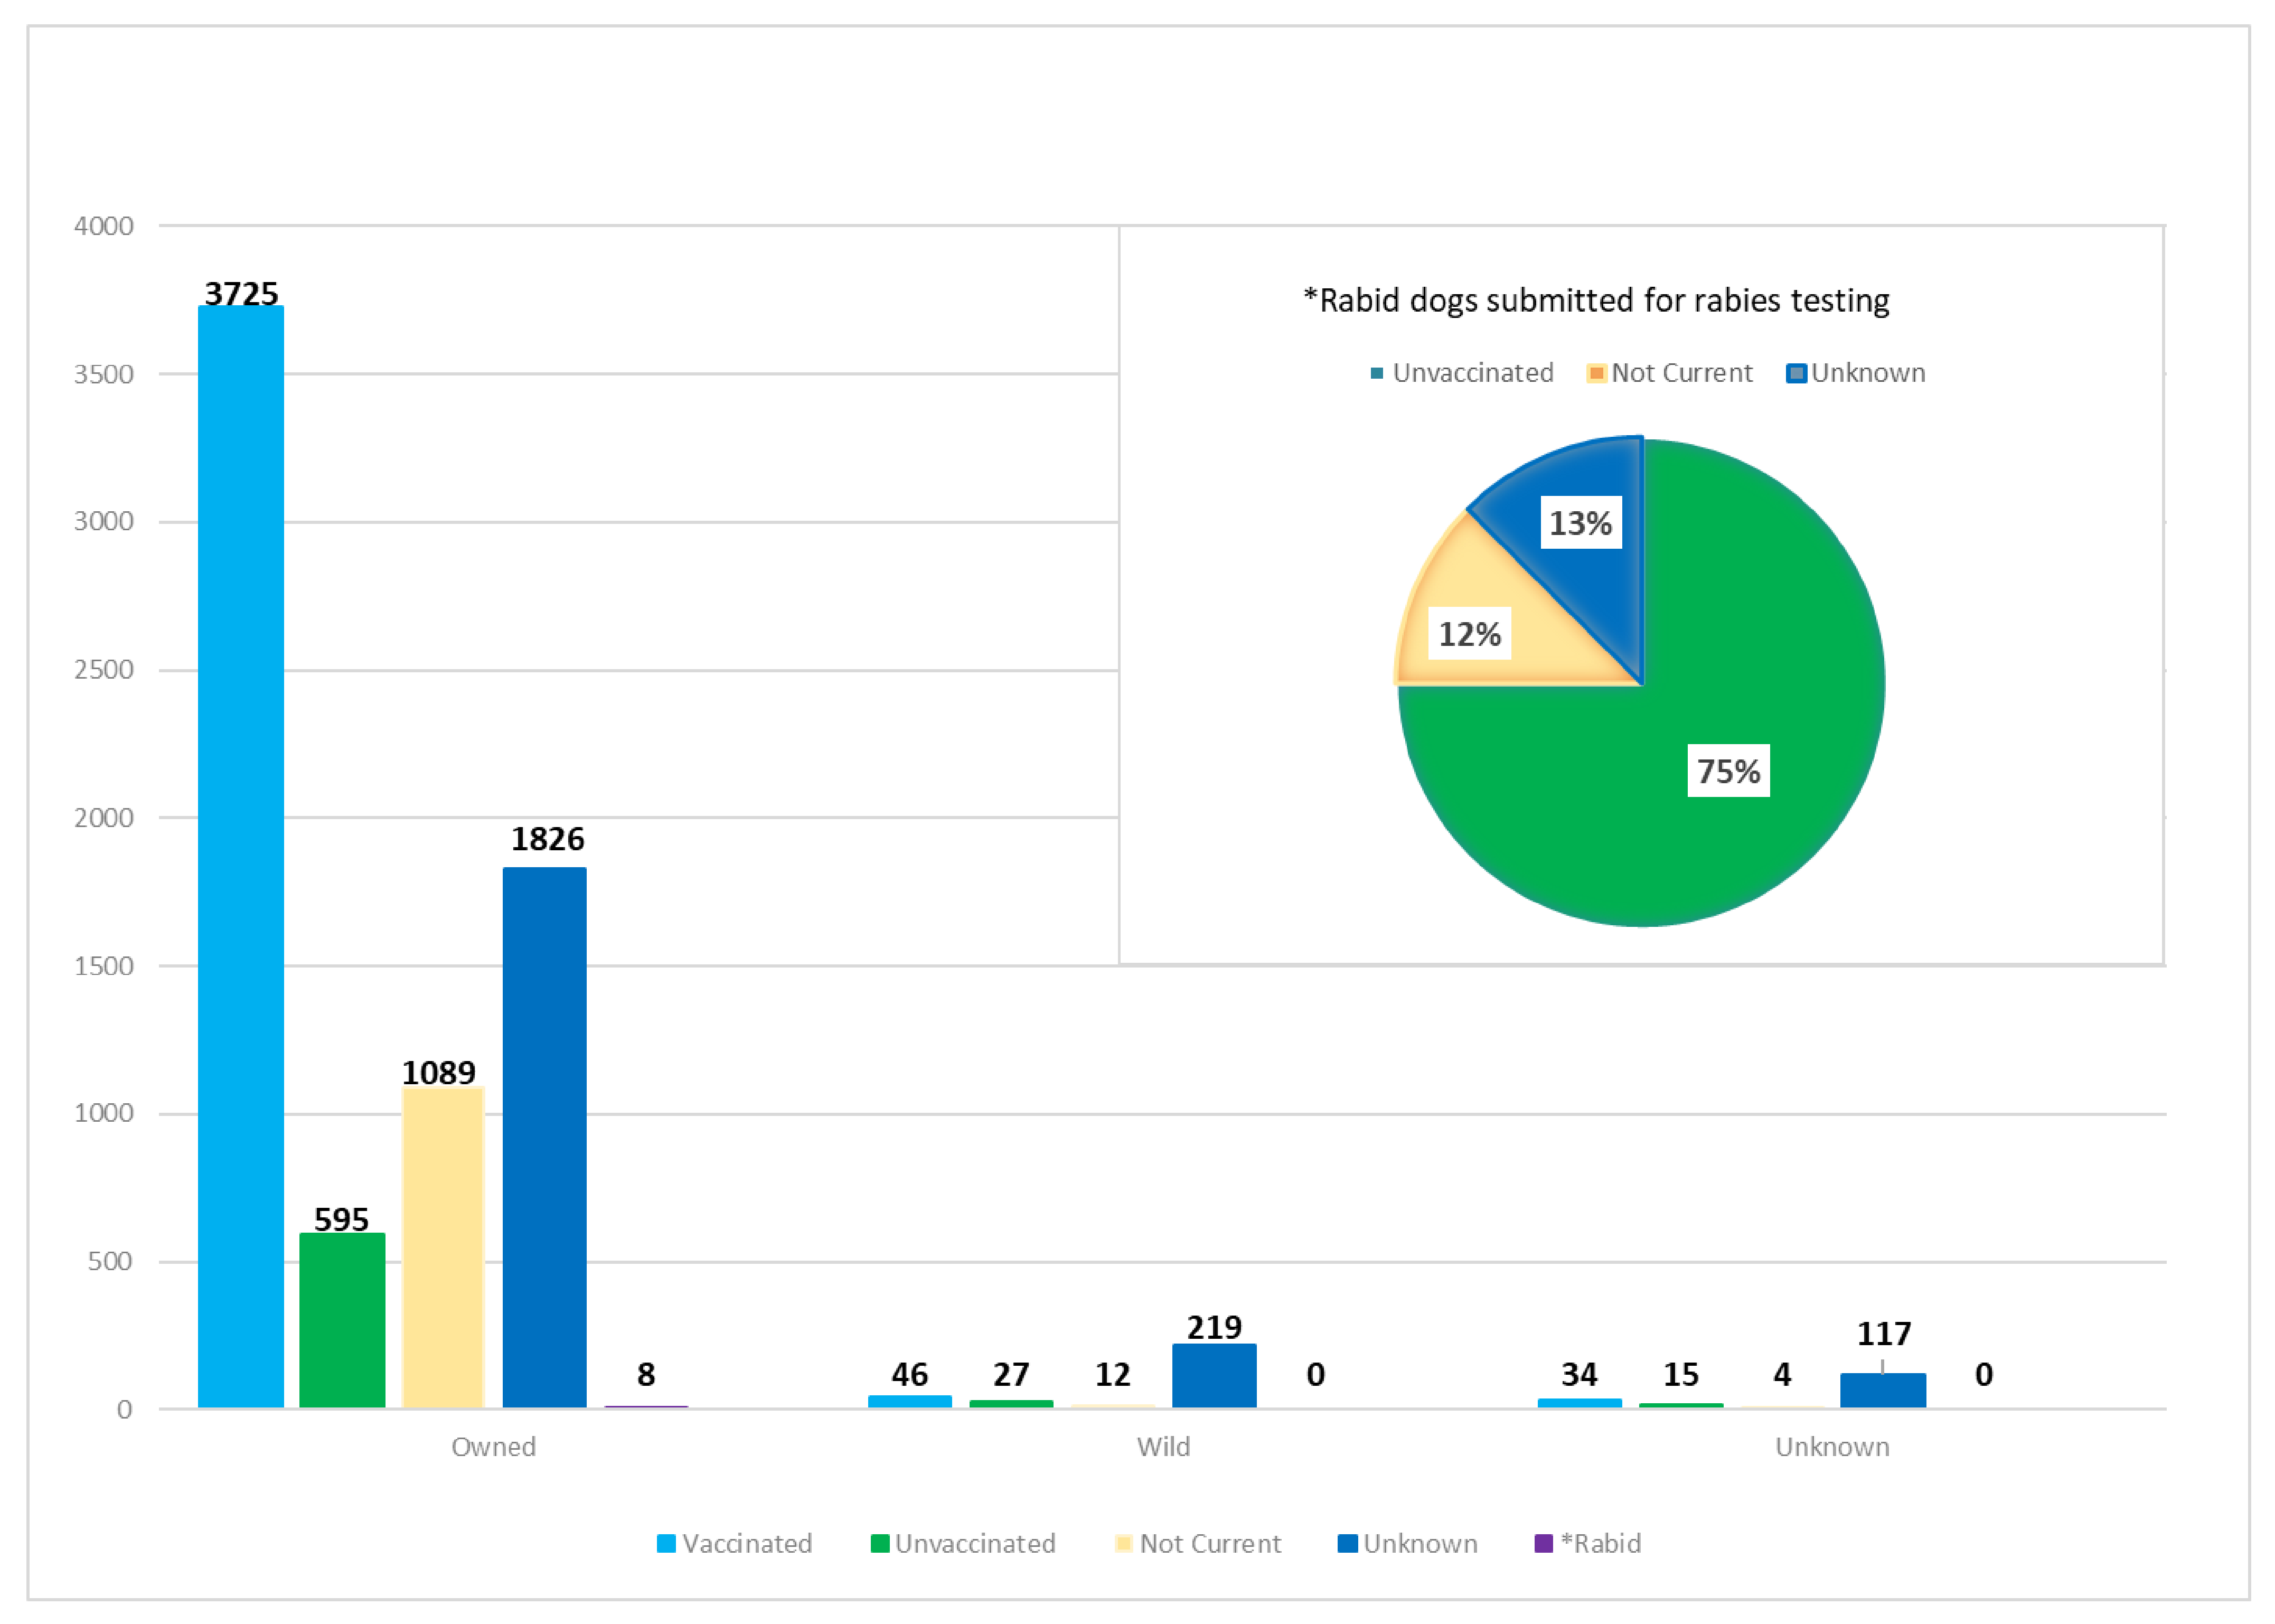Image resolution: width=2275 pixels, height=1624 pixels.
Task: Click the 117 data label
Action: [1884, 1333]
